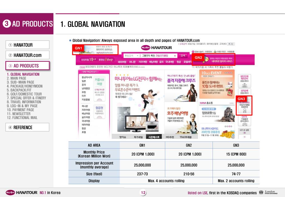Expand 전체 카테고리 보기 panel
The height and width of the screenshot is (197, 285).
(x=90, y=72)
